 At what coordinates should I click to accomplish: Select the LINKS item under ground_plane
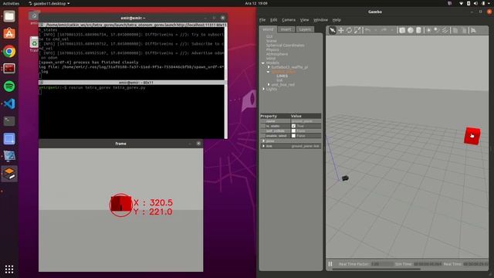[282, 76]
